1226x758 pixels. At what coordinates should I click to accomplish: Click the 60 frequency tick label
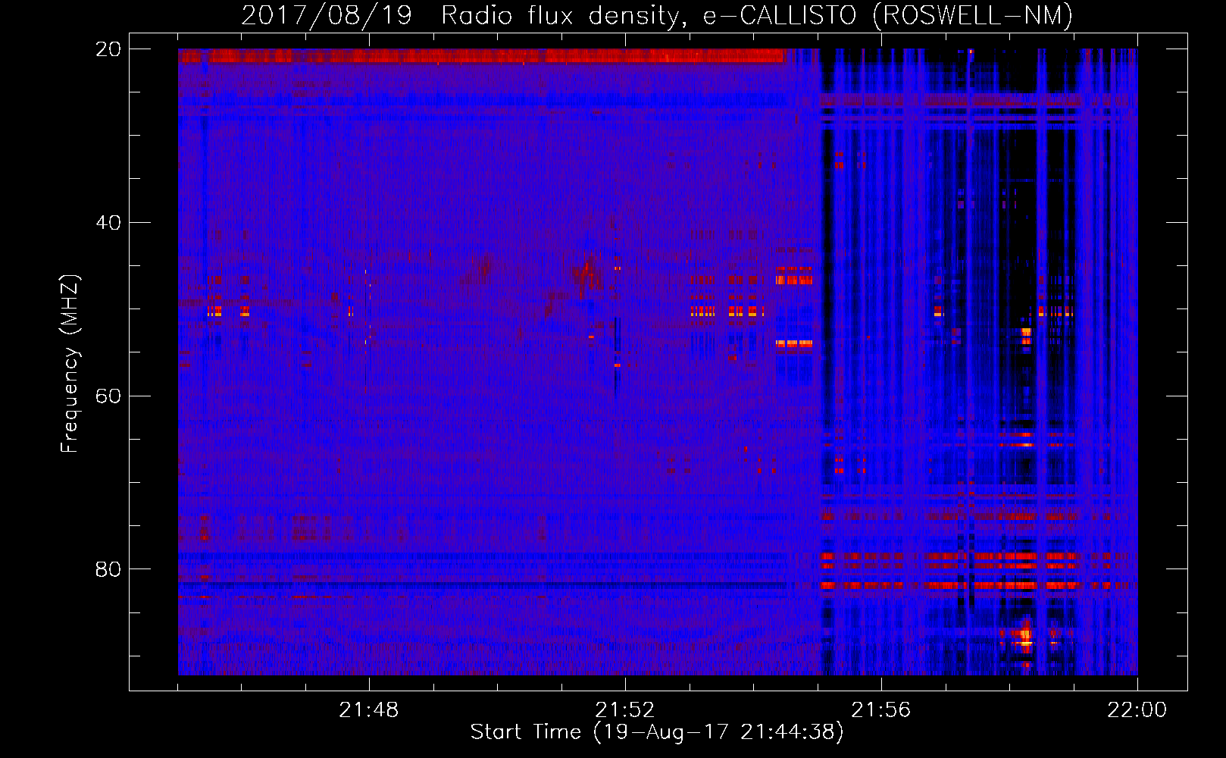(x=108, y=396)
